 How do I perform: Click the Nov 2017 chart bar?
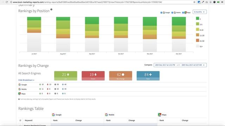tap(150, 34)
